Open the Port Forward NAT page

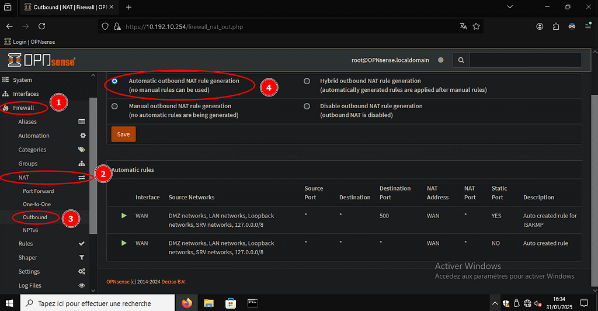tap(38, 191)
